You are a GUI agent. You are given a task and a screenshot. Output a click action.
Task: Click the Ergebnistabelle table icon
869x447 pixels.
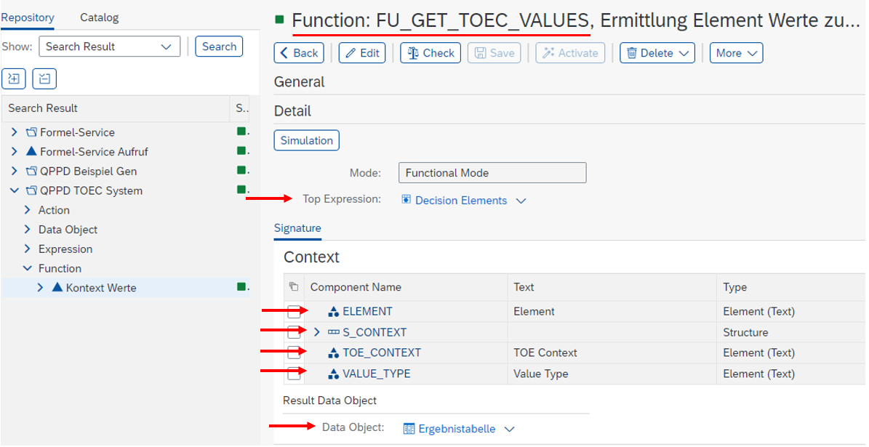[x=409, y=429]
